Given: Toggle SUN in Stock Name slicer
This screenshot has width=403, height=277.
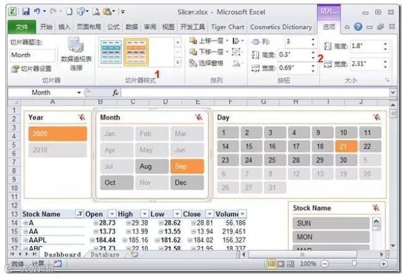Looking at the screenshot, I should (x=331, y=223).
